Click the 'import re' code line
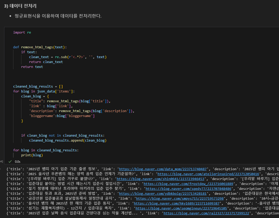The height and width of the screenshot is (218, 279). [x=22, y=32]
